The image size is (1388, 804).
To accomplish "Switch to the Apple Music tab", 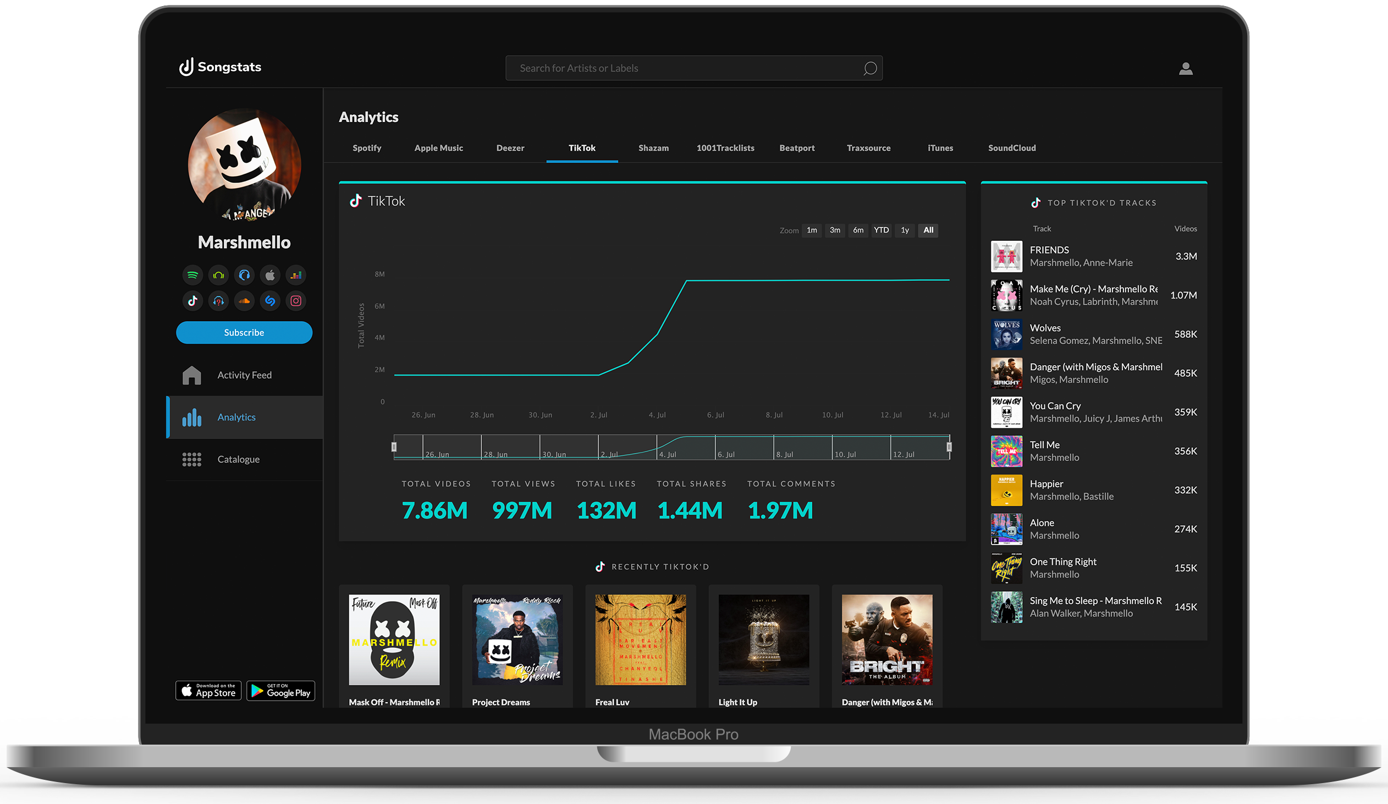I will click(x=438, y=147).
